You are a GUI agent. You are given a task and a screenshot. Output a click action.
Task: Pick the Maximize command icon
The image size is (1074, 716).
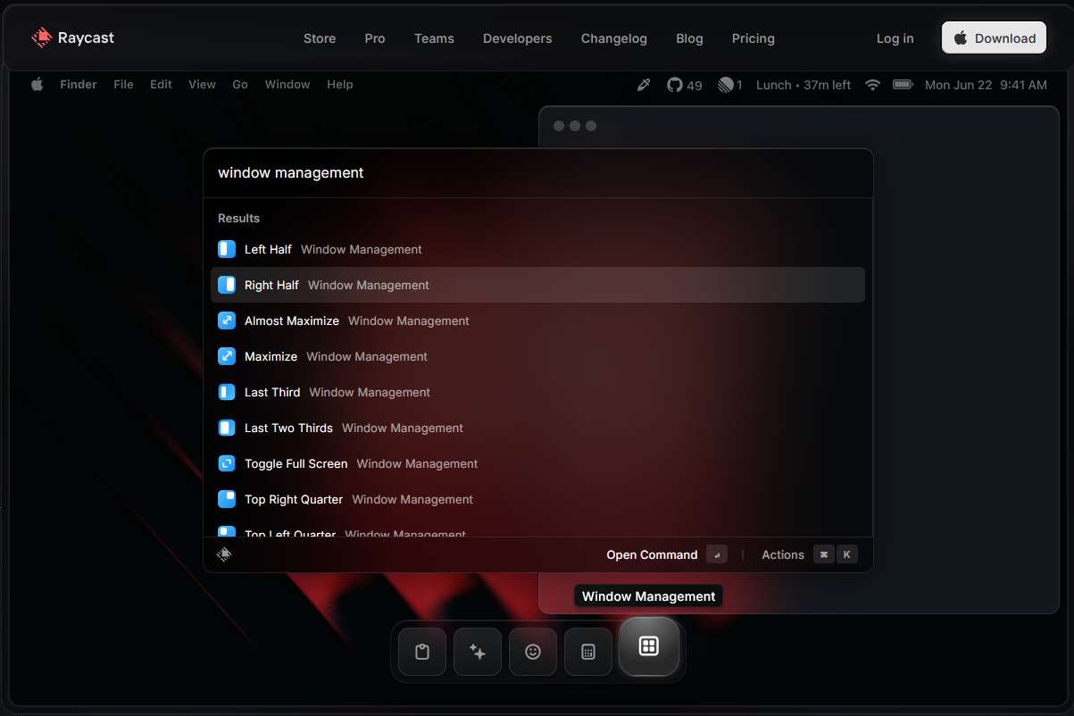pos(227,356)
